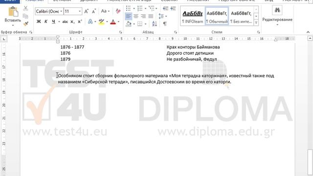Open the Стили styles pane launcher
The height and width of the screenshot is (176, 313).
click(x=258, y=32)
